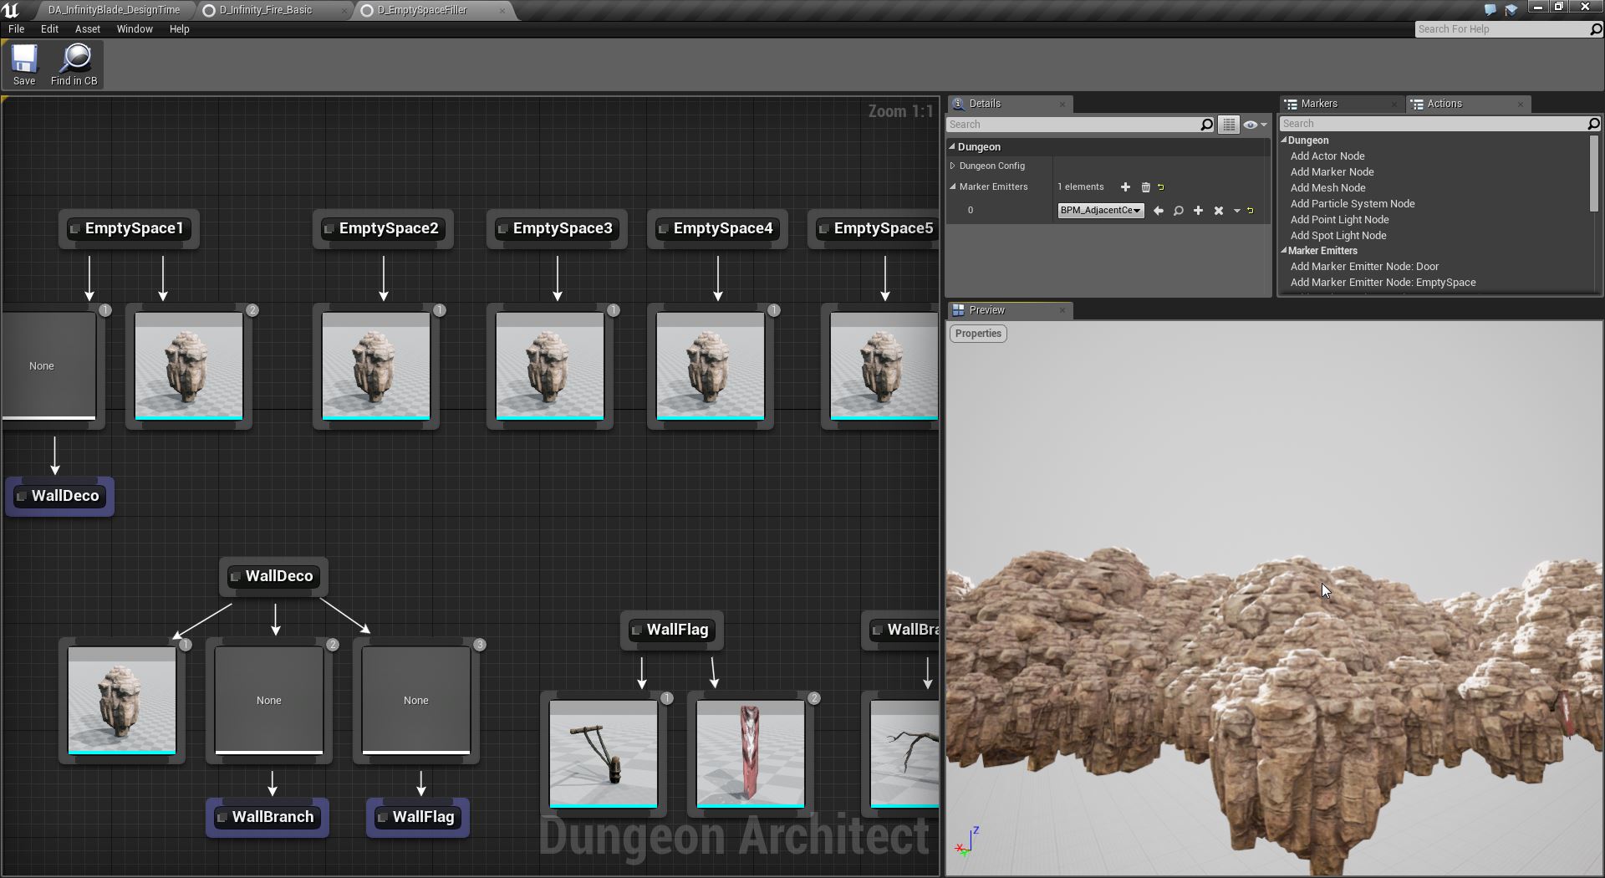Select the None node above WallBranch emitter
Image resolution: width=1605 pixels, height=878 pixels.
pos(269,701)
